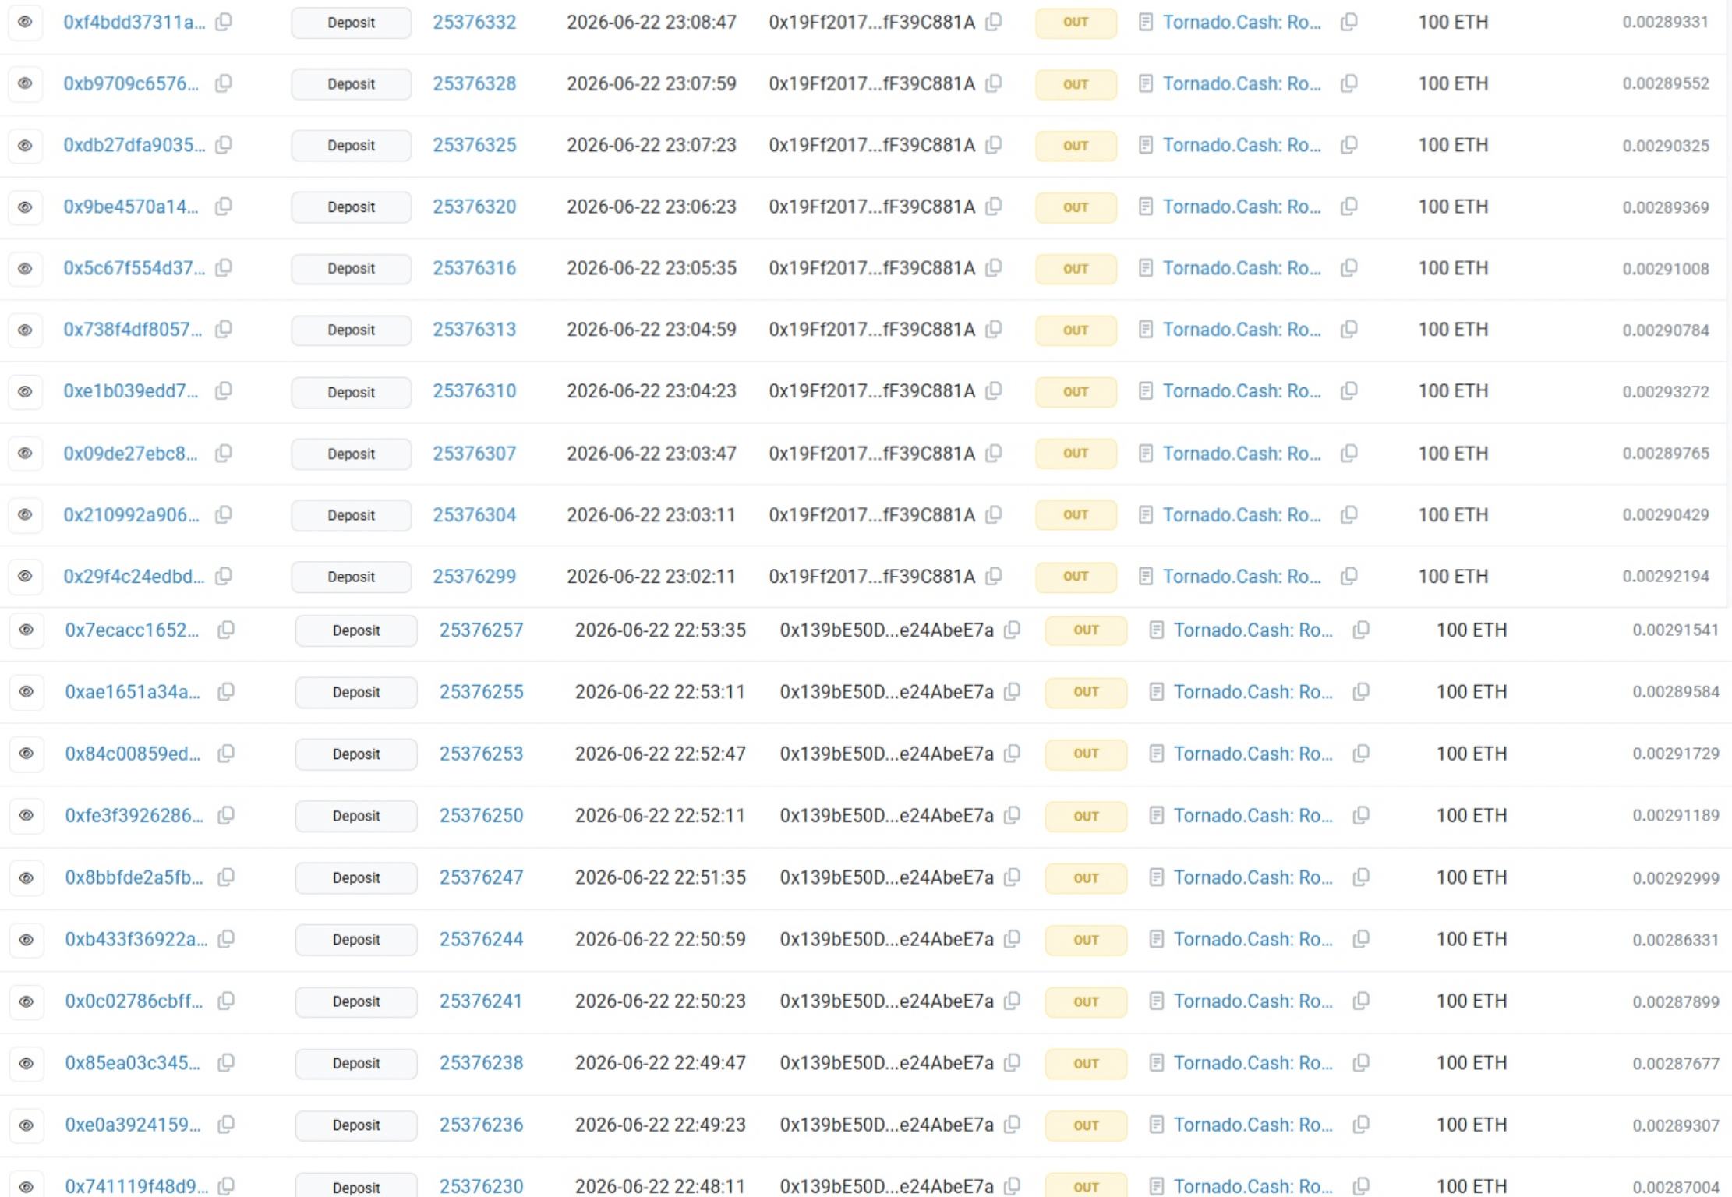1732x1197 pixels.
Task: Click 100 ETH amount in block 25376299 row
Action: click(x=1453, y=577)
